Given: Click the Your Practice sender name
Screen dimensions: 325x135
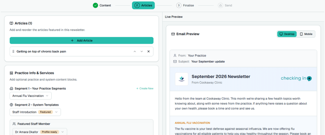Looking at the screenshot, I should coord(197,56).
